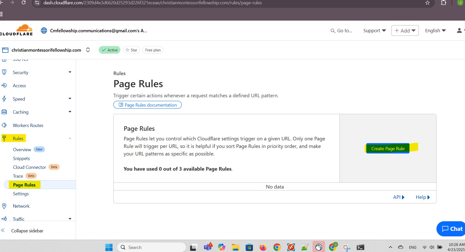This screenshot has width=465, height=252.
Task: Open Rules Overview in the sidebar
Action: coord(22,149)
